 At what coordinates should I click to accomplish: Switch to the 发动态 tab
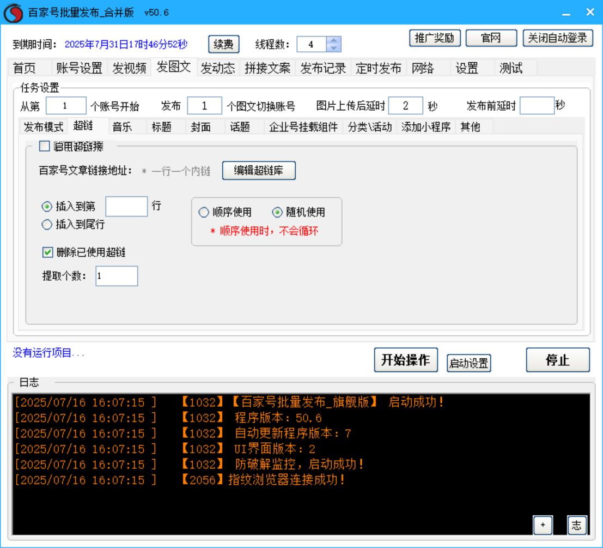(218, 68)
